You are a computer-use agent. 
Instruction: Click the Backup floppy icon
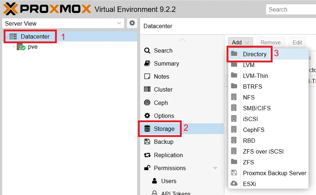pyautogui.click(x=147, y=142)
